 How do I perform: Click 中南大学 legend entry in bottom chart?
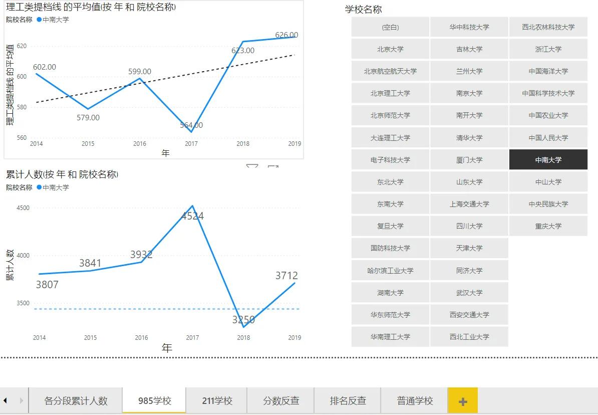[53, 187]
